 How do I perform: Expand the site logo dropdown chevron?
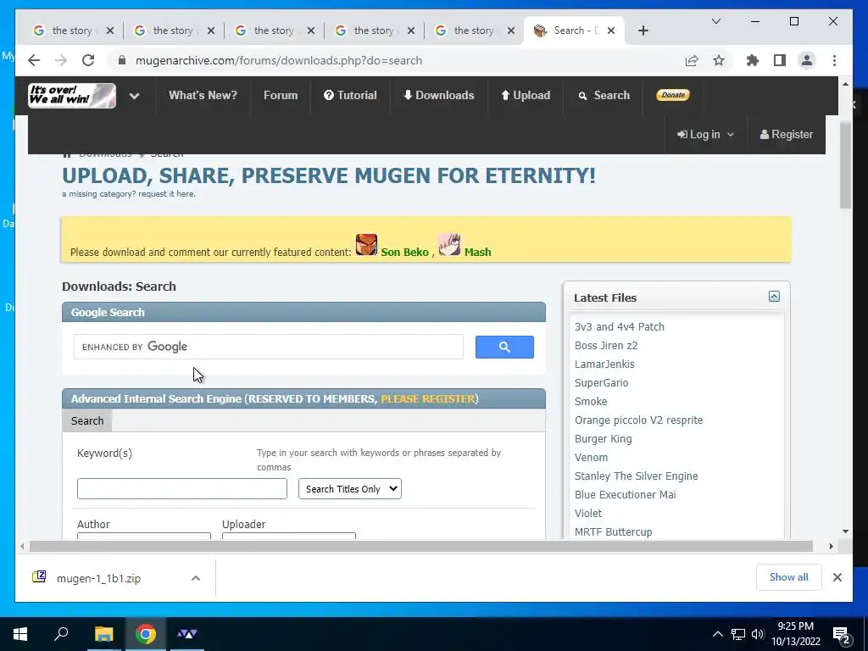134,96
